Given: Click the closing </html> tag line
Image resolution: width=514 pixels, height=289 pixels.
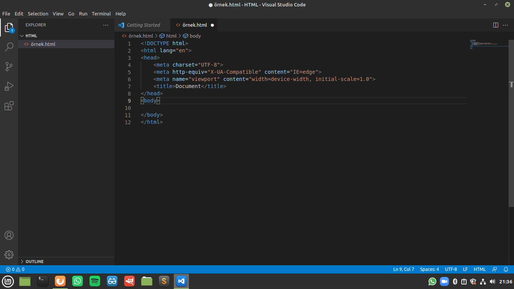Looking at the screenshot, I should [x=152, y=122].
